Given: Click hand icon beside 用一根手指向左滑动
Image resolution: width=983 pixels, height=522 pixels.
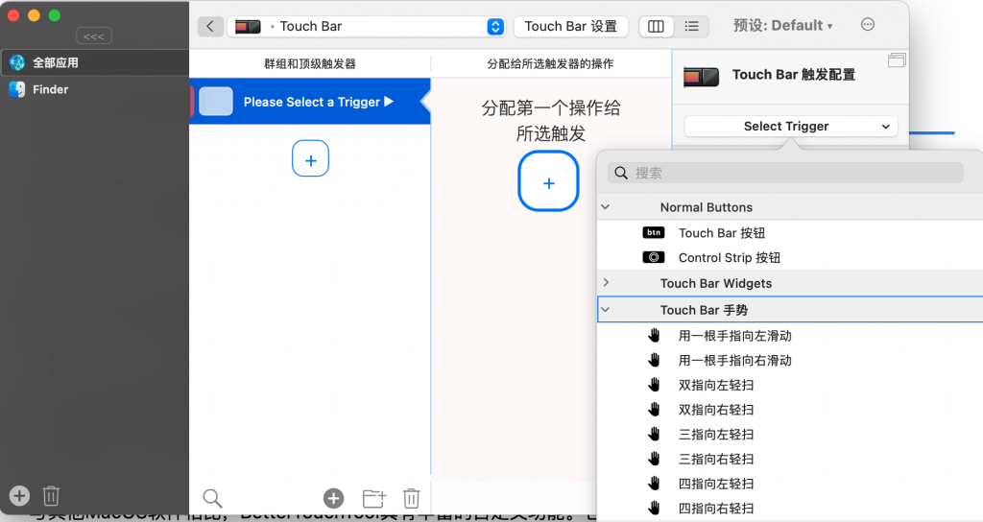Looking at the screenshot, I should click(x=654, y=335).
